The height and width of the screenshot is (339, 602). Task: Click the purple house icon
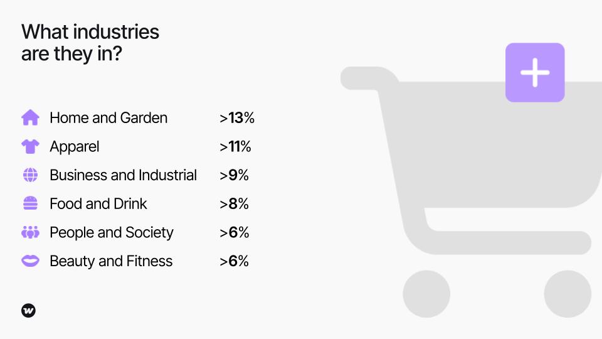[x=30, y=118]
